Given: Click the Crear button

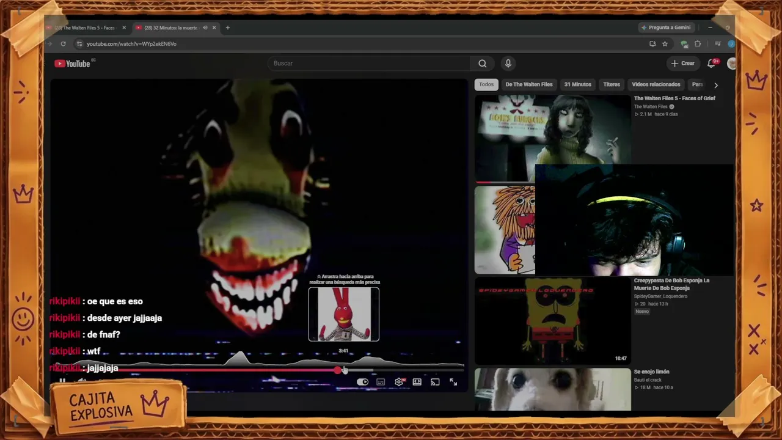Looking at the screenshot, I should (682, 64).
